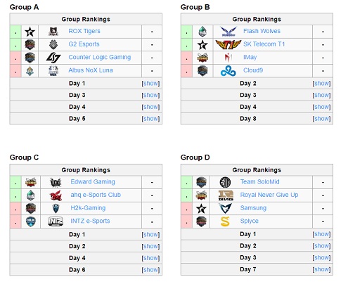Screen dimensions: 348x284
Task: Open the Edward Gaming team link
Action: [93, 182]
